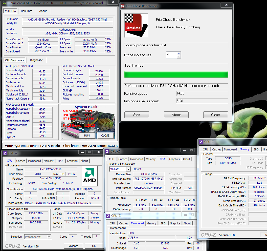
Task: Select the CPU Info tab in Nuclearus
Action: point(10,11)
